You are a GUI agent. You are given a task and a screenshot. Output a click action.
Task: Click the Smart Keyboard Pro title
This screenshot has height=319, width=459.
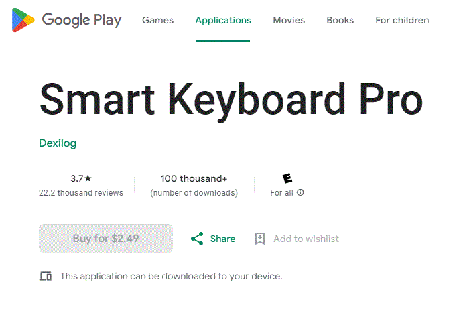click(231, 100)
